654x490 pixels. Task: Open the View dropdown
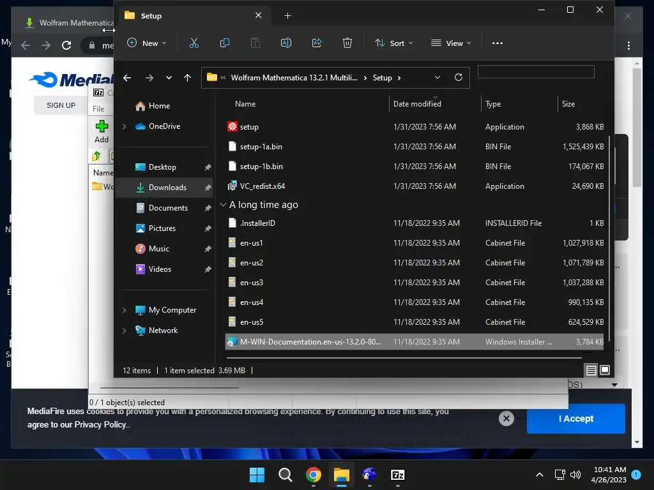pyautogui.click(x=451, y=43)
